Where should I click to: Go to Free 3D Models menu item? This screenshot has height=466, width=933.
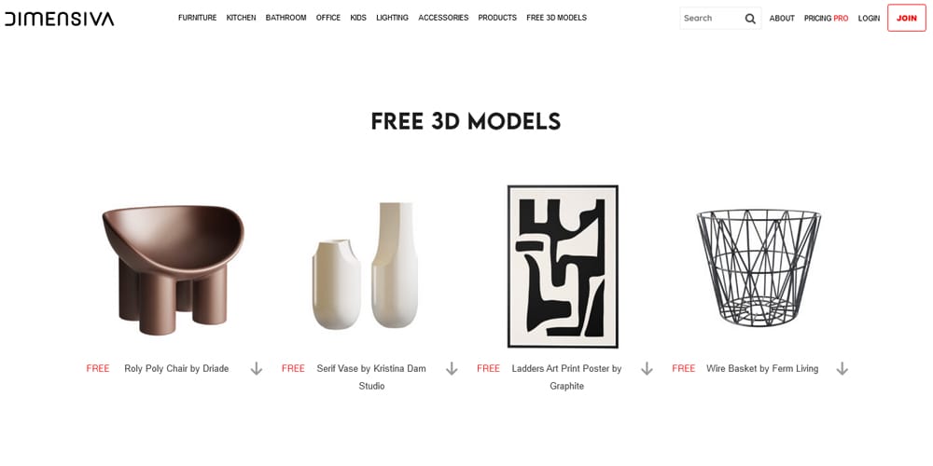pos(556,18)
